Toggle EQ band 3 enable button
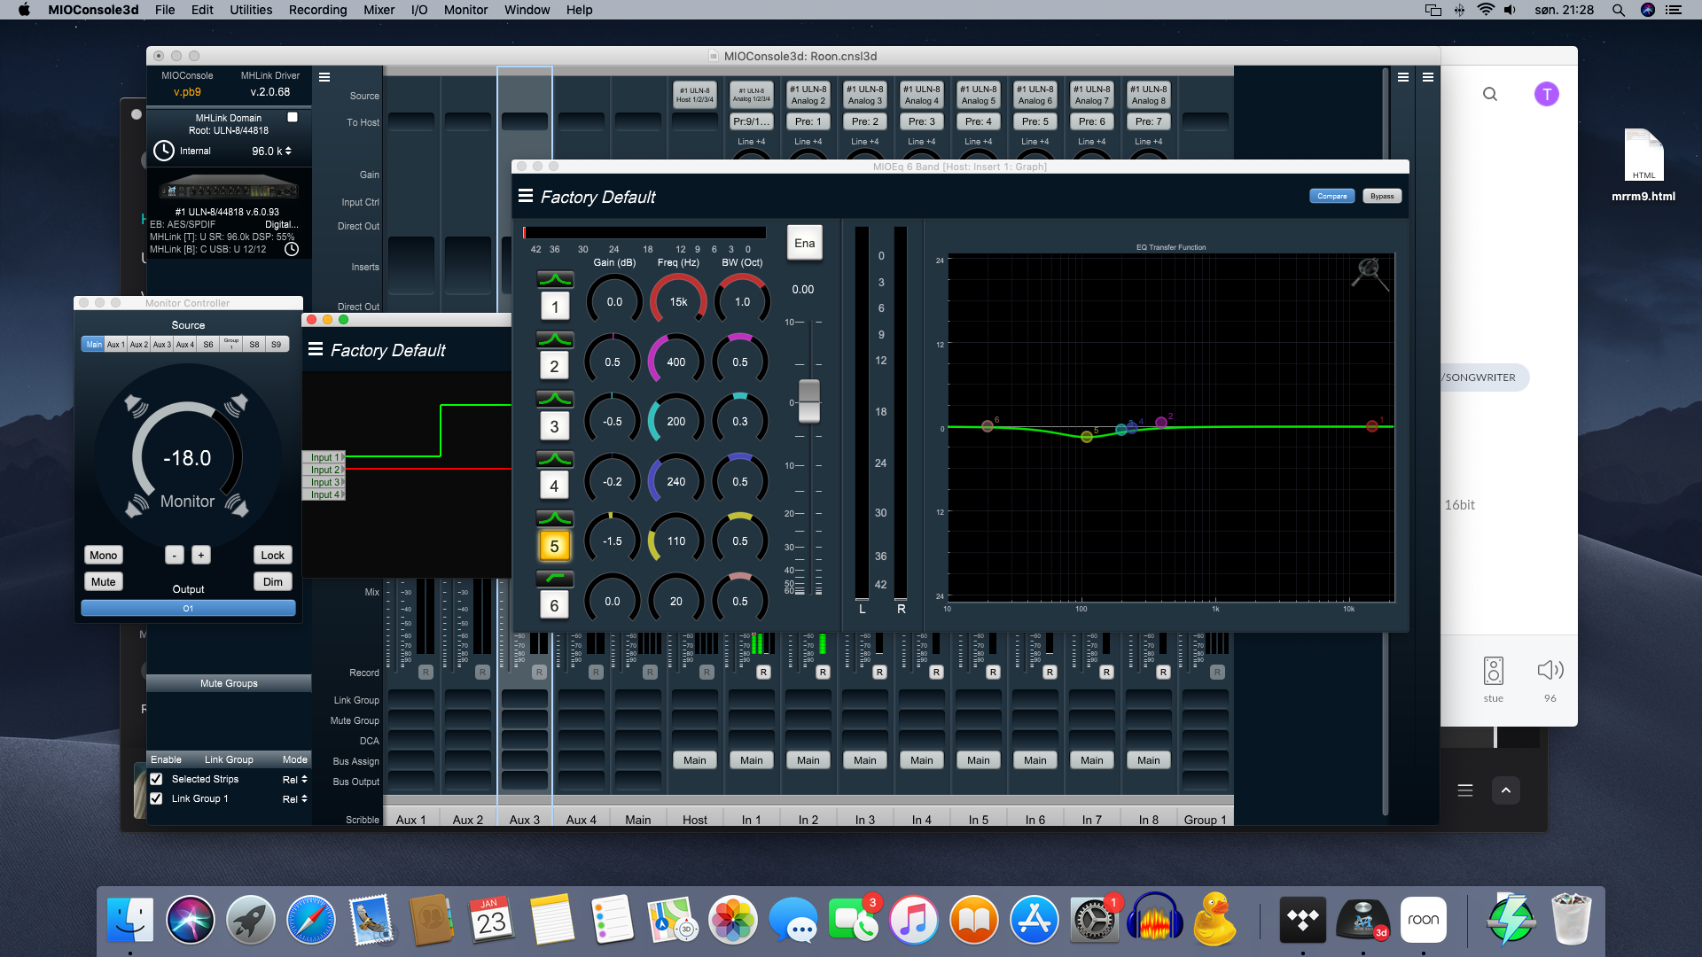Viewport: 1702px width, 957px height. (555, 426)
